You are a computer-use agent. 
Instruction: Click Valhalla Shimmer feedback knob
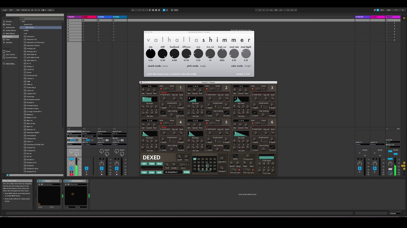pos(174,54)
